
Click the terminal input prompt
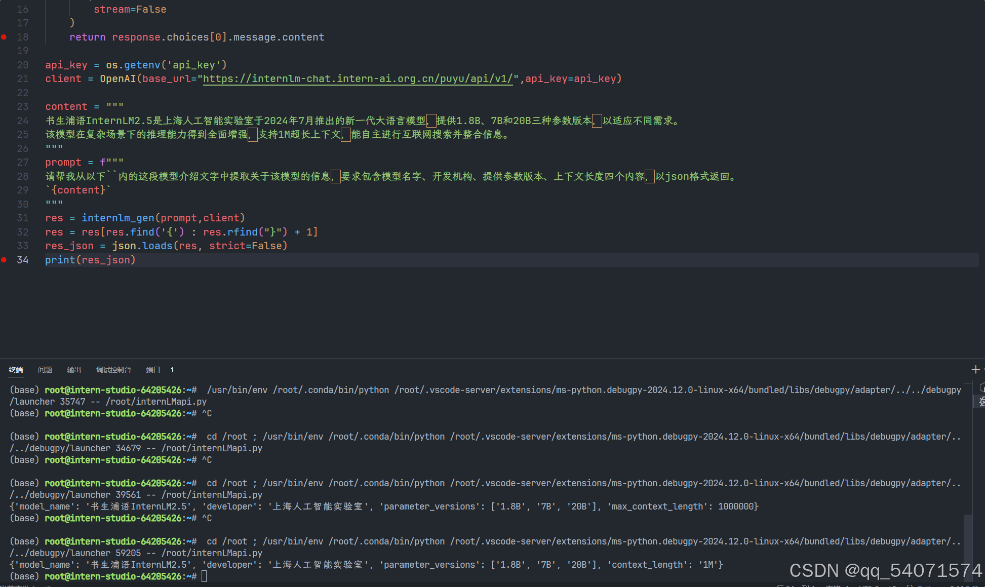205,576
